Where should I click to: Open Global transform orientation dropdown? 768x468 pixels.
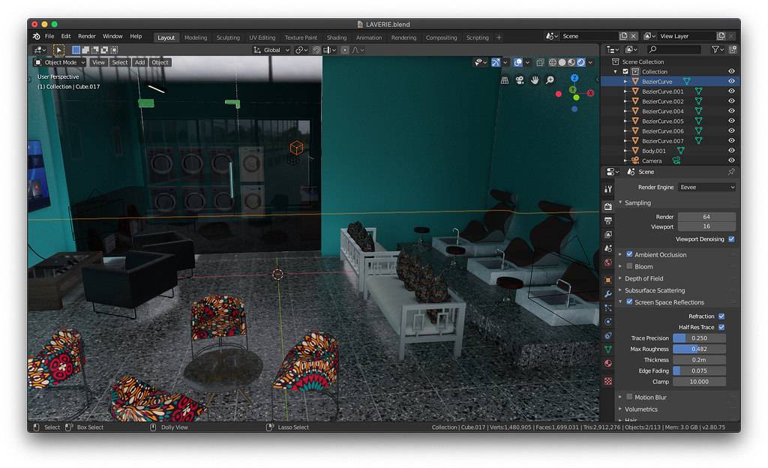271,50
